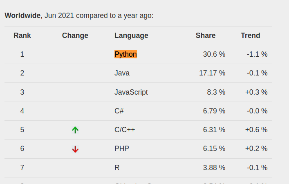Select the highlighted Python language name
Viewport: 289px width, 184px height.
click(x=125, y=54)
